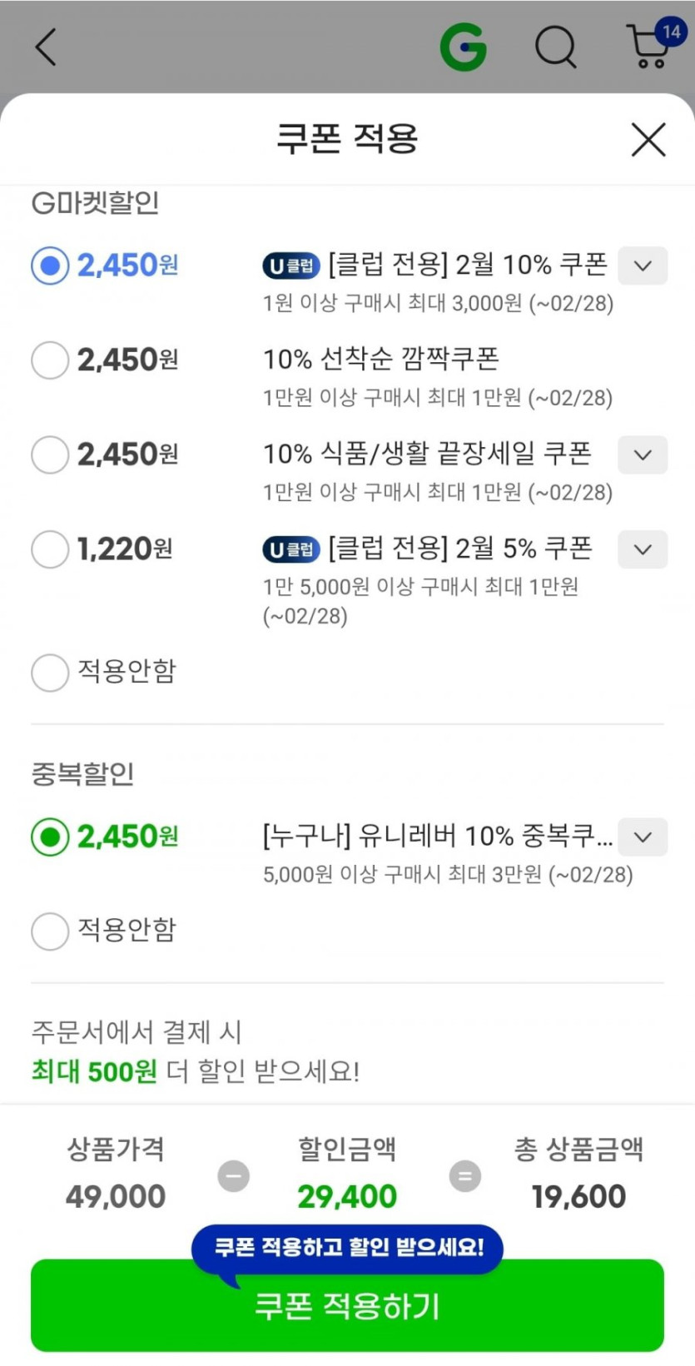This screenshot has width=695, height=1366.
Task: Expand 식품/생활 끝장세일 coupon details
Action: pos(642,455)
